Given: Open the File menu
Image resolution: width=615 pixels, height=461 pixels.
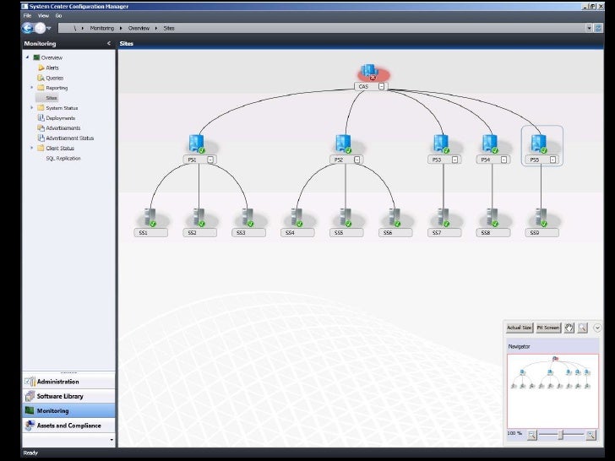Looking at the screenshot, I should pyautogui.click(x=28, y=15).
